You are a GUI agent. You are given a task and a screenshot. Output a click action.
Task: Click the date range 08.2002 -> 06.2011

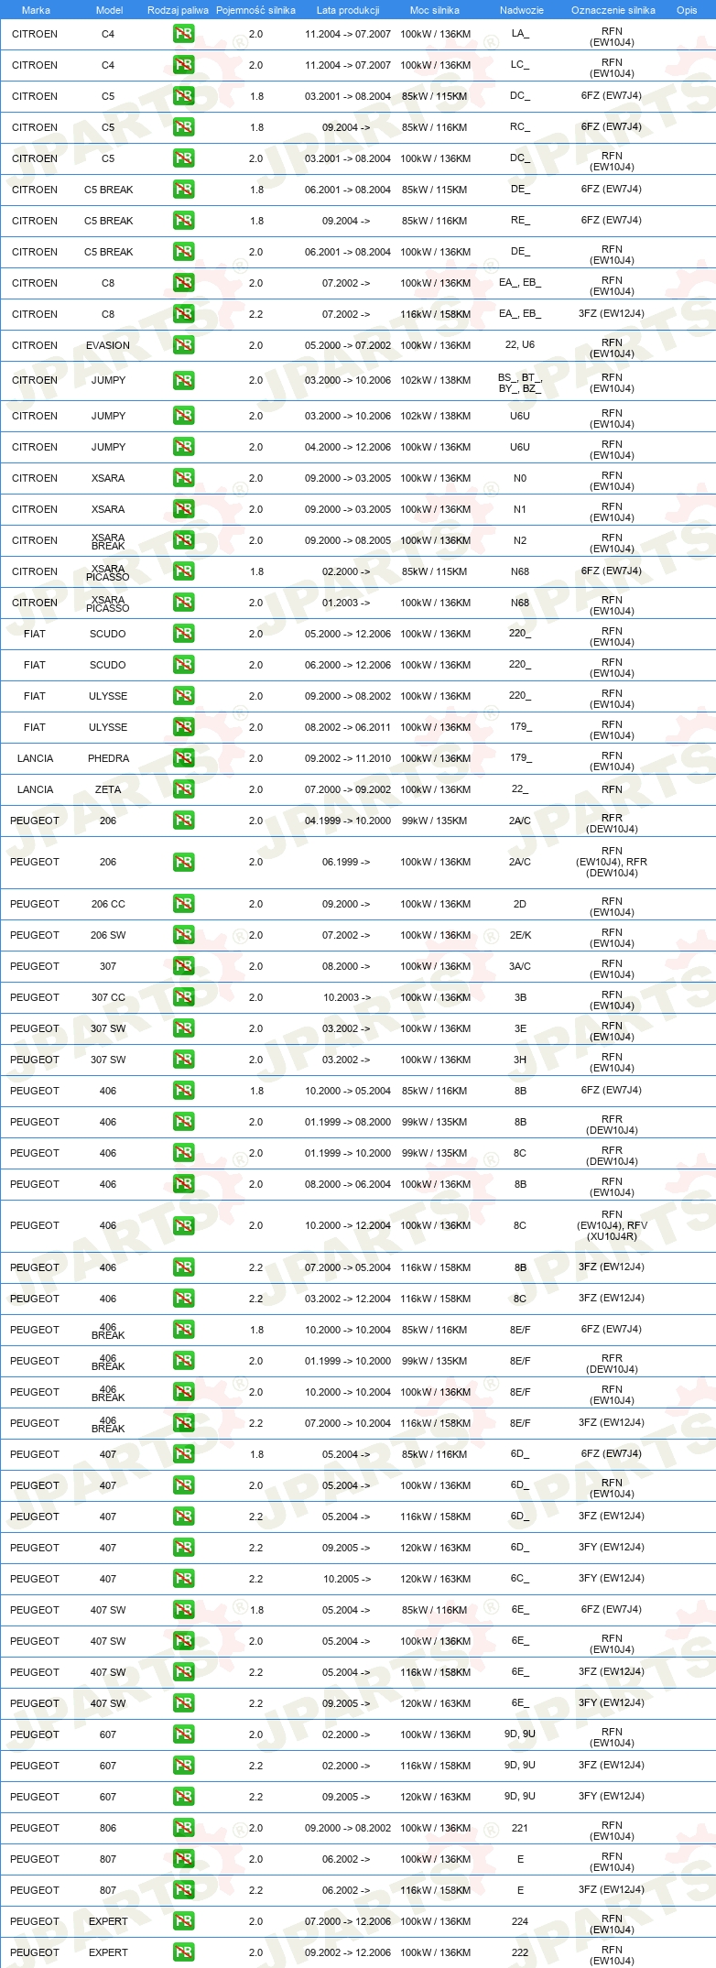click(x=348, y=727)
